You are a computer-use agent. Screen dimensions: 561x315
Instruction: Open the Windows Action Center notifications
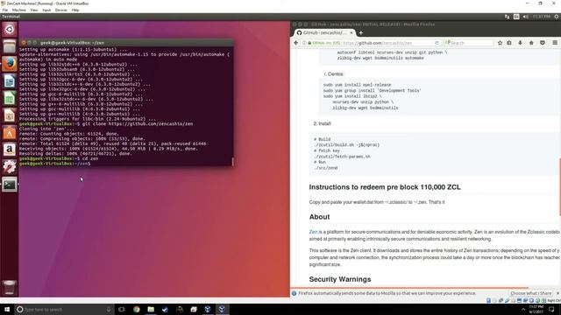click(x=551, y=309)
